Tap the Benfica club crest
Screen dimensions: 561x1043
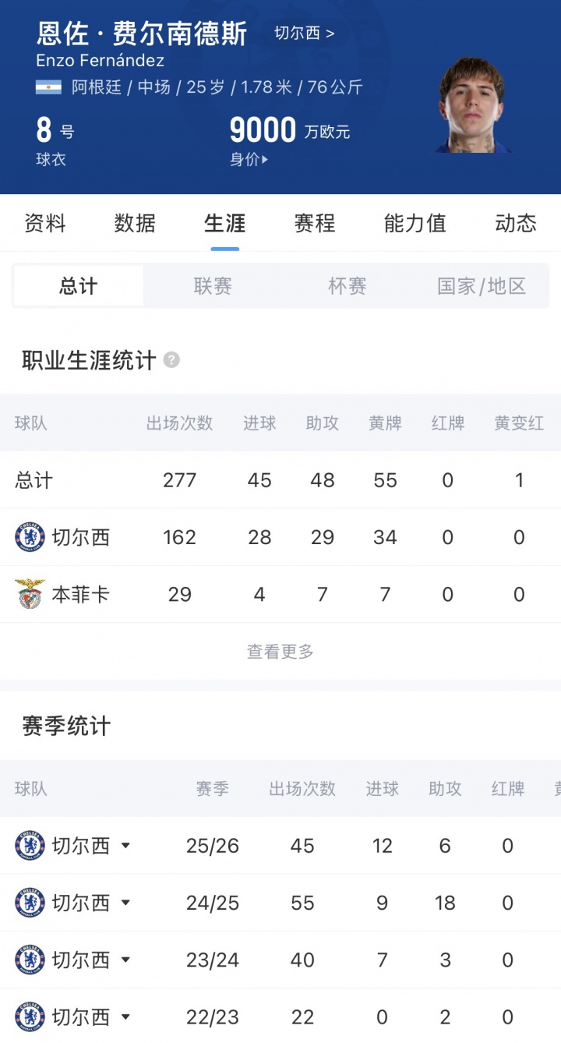tap(30, 594)
